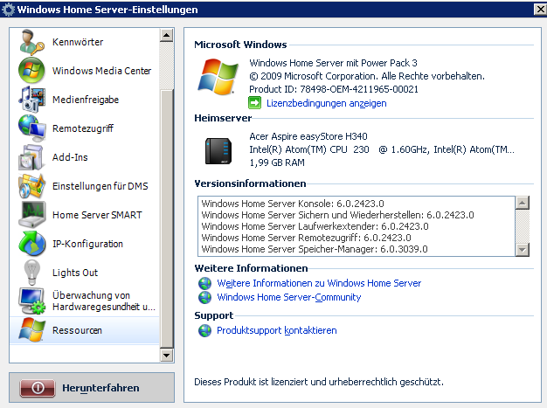This screenshot has height=408, width=547.
Task: Select the Ressourcen entry
Action: click(x=85, y=330)
